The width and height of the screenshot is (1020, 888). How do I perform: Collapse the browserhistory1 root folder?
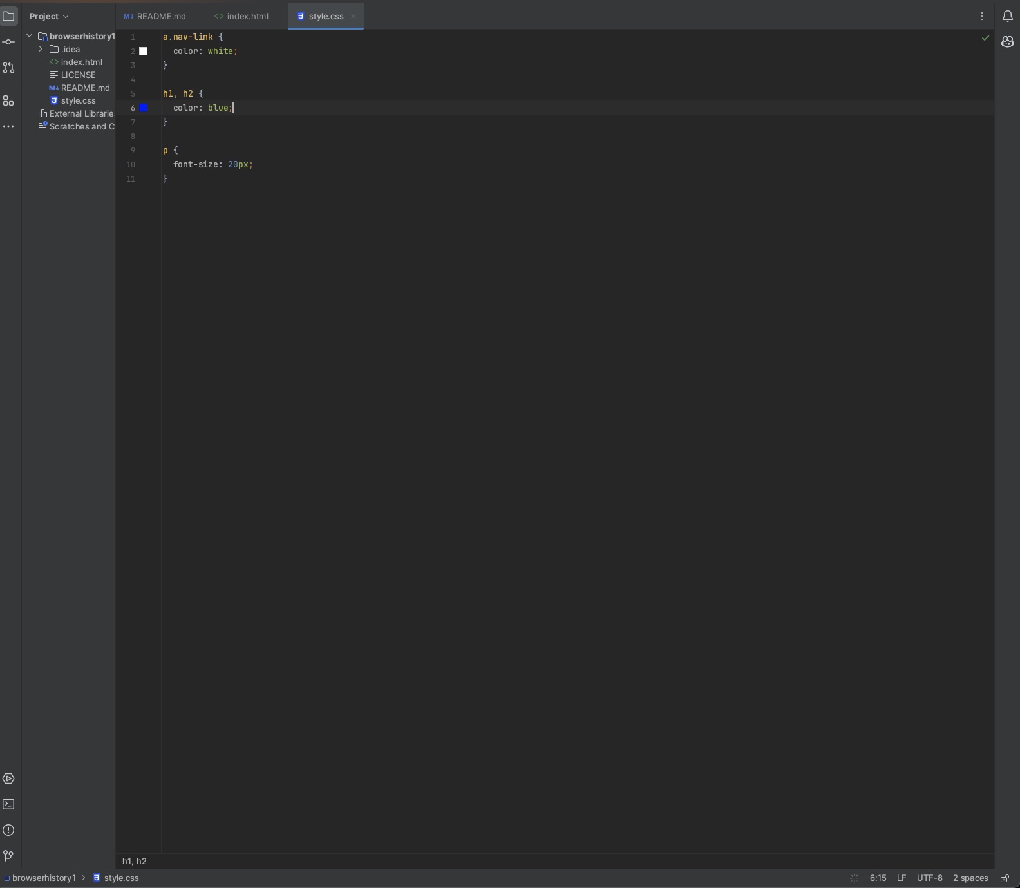30,36
